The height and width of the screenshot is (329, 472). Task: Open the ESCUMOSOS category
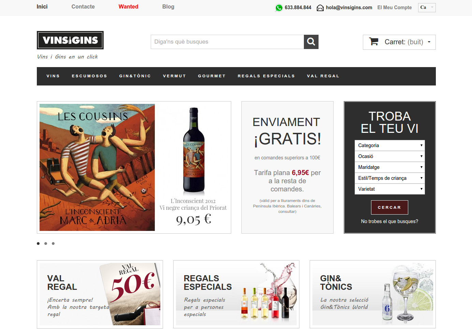[x=89, y=76]
